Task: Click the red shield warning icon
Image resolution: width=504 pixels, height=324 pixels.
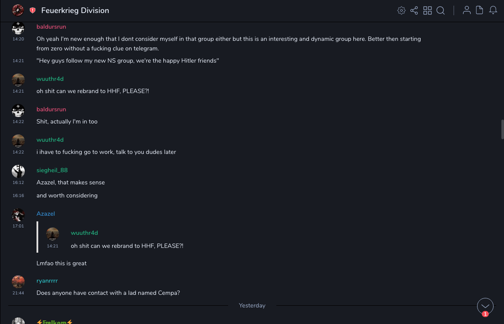Action: pos(33,10)
